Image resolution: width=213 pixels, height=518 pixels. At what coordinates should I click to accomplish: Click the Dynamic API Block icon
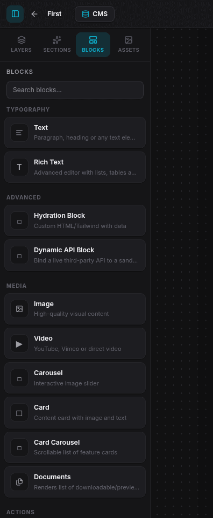(19, 255)
